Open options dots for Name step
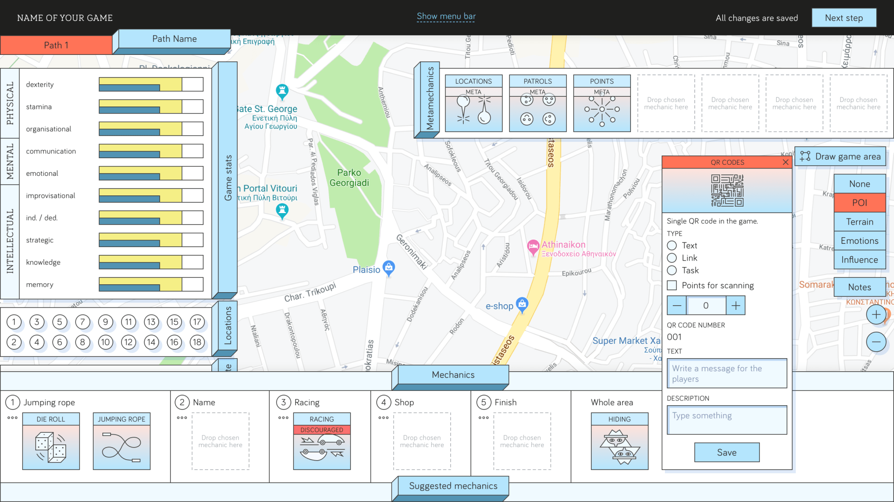 coord(182,418)
